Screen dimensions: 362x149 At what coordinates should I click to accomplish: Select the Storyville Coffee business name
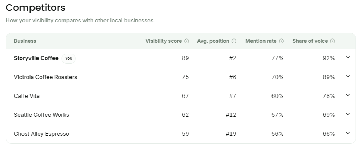(36, 58)
